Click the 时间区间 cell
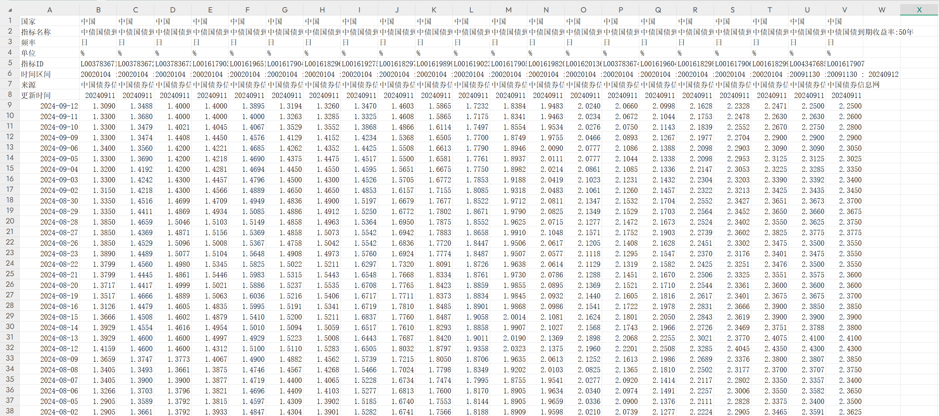The image size is (939, 416). 49,74
